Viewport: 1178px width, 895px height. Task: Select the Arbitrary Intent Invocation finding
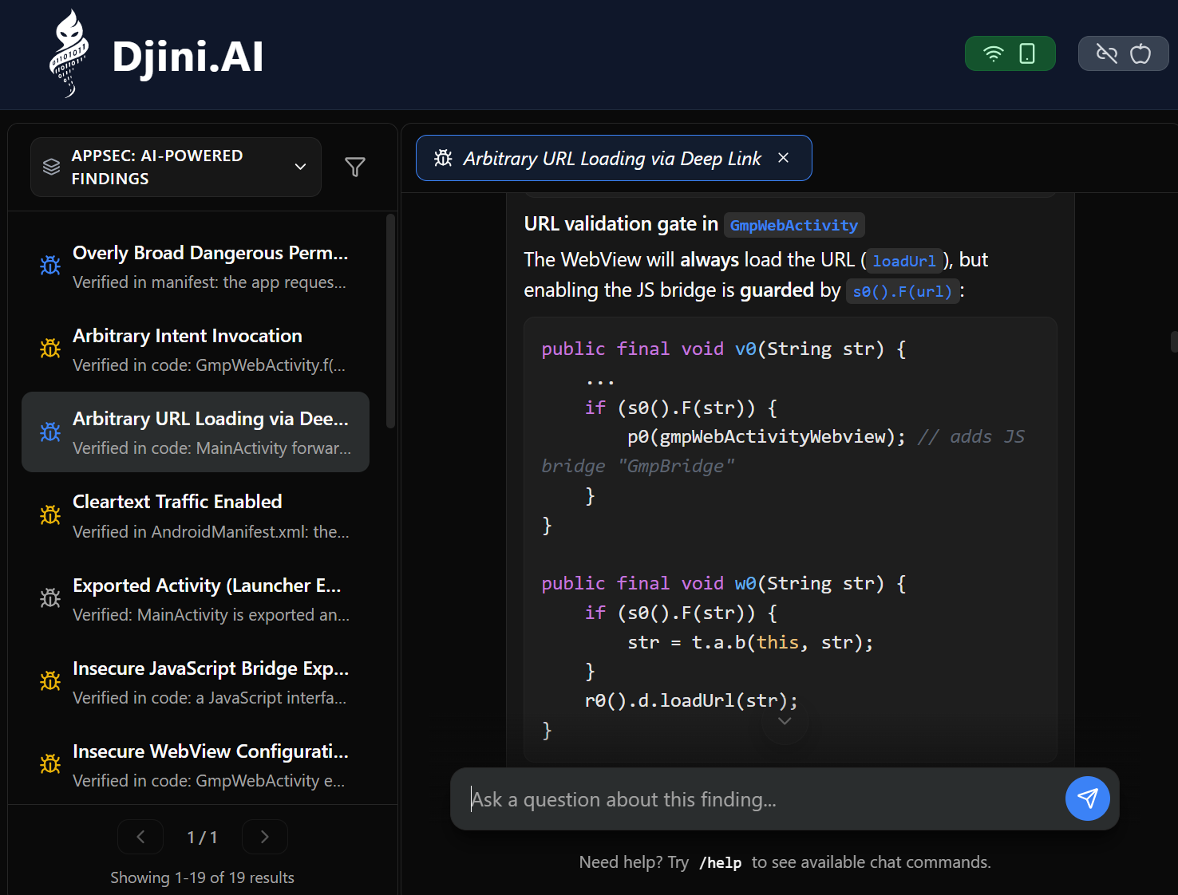pyautogui.click(x=196, y=349)
